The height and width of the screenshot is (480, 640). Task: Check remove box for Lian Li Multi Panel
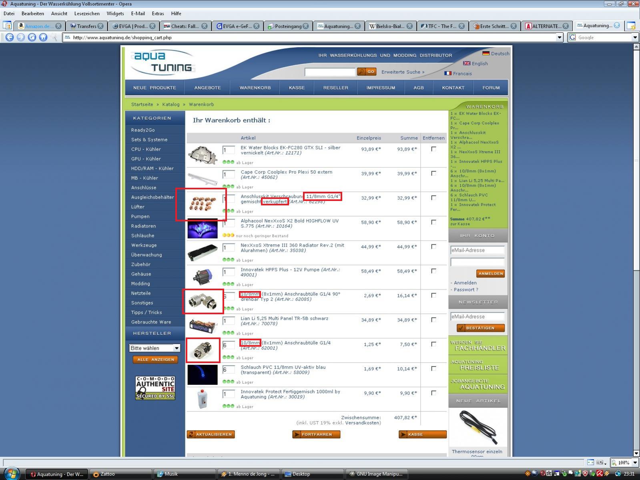pos(433,320)
